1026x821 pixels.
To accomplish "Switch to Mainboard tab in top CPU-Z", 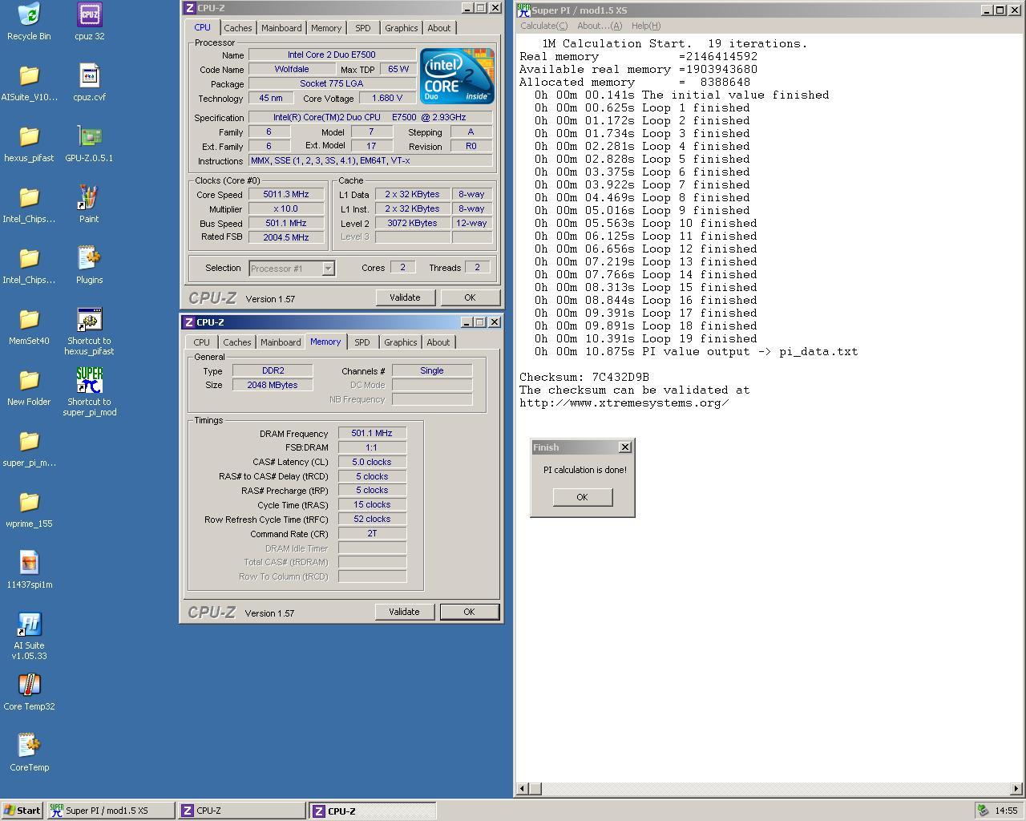I will coord(281,28).
